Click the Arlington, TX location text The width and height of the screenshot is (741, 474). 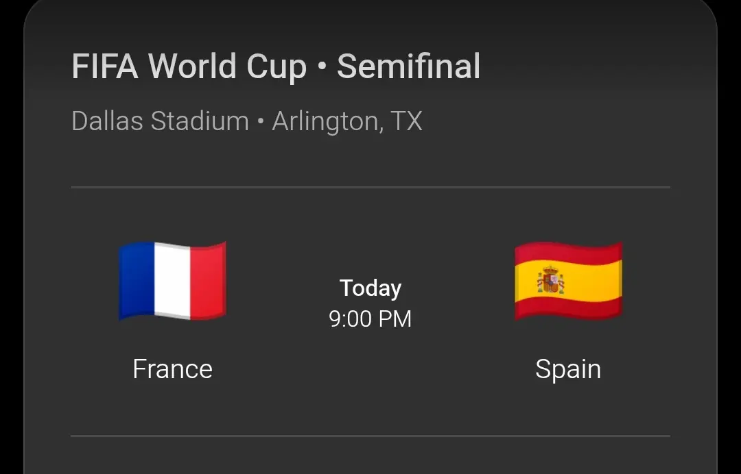(x=347, y=122)
